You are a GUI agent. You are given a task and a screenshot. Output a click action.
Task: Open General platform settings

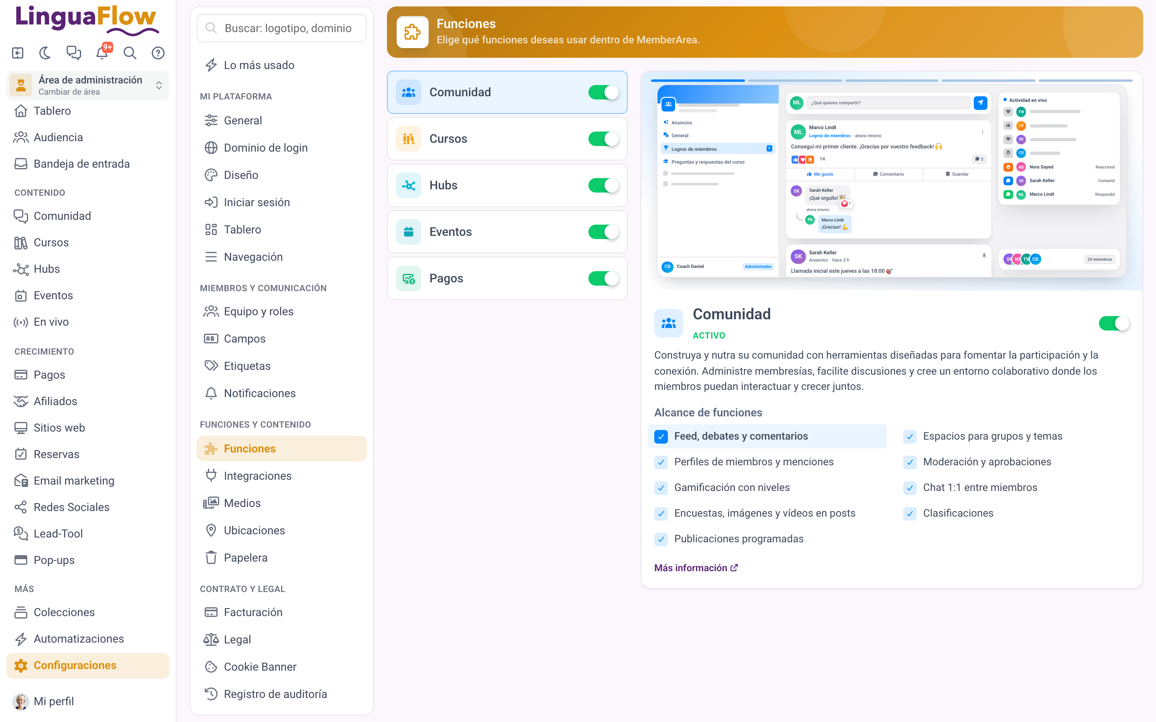click(x=282, y=121)
